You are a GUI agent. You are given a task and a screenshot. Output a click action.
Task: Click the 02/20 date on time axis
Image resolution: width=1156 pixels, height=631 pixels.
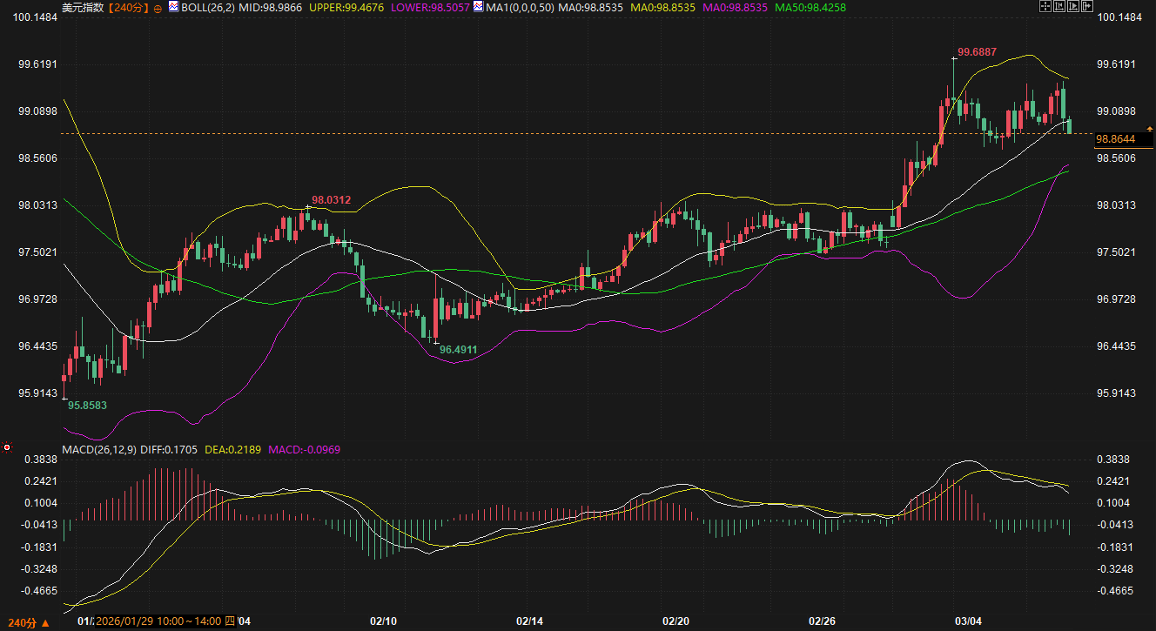(x=676, y=621)
